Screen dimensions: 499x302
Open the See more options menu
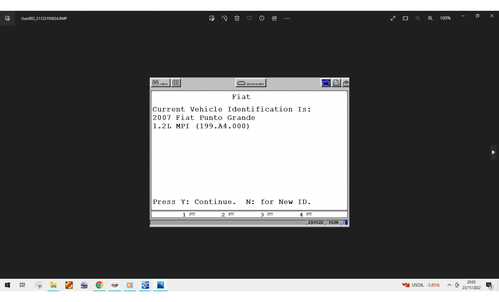(287, 18)
